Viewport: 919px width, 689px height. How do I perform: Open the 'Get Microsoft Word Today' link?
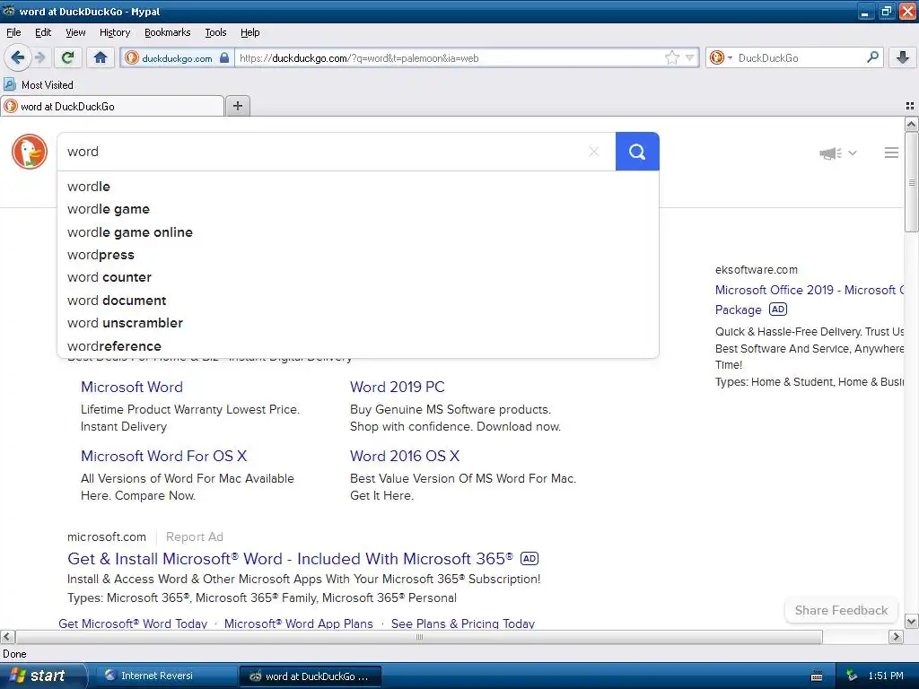[x=133, y=624]
